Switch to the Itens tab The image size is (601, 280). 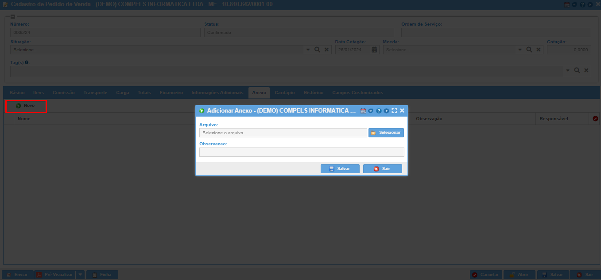[x=39, y=93]
